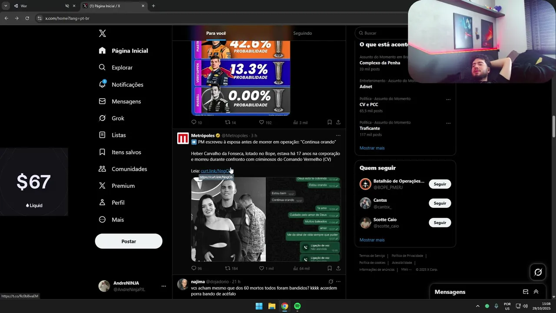Viewport: 556px width, 313px height.
Task: Reply to F1 probability post with 10 comments
Action: 194,123
